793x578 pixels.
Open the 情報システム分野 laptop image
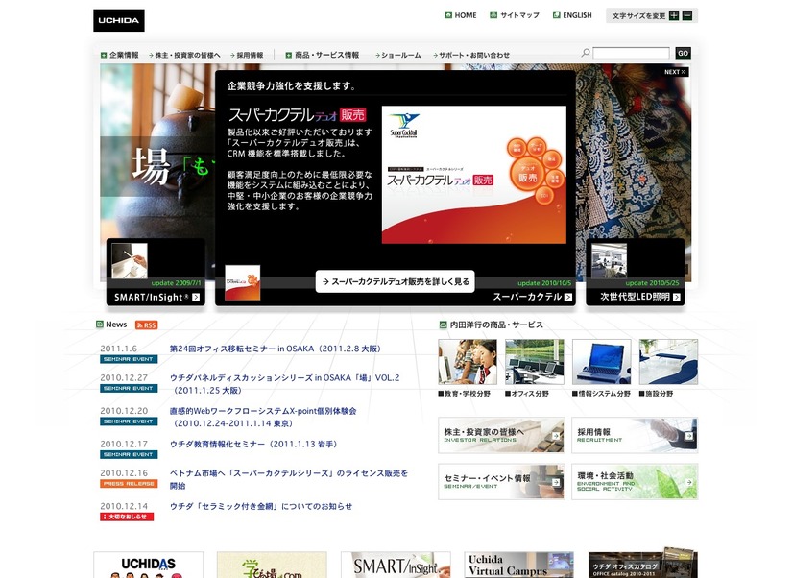click(601, 362)
